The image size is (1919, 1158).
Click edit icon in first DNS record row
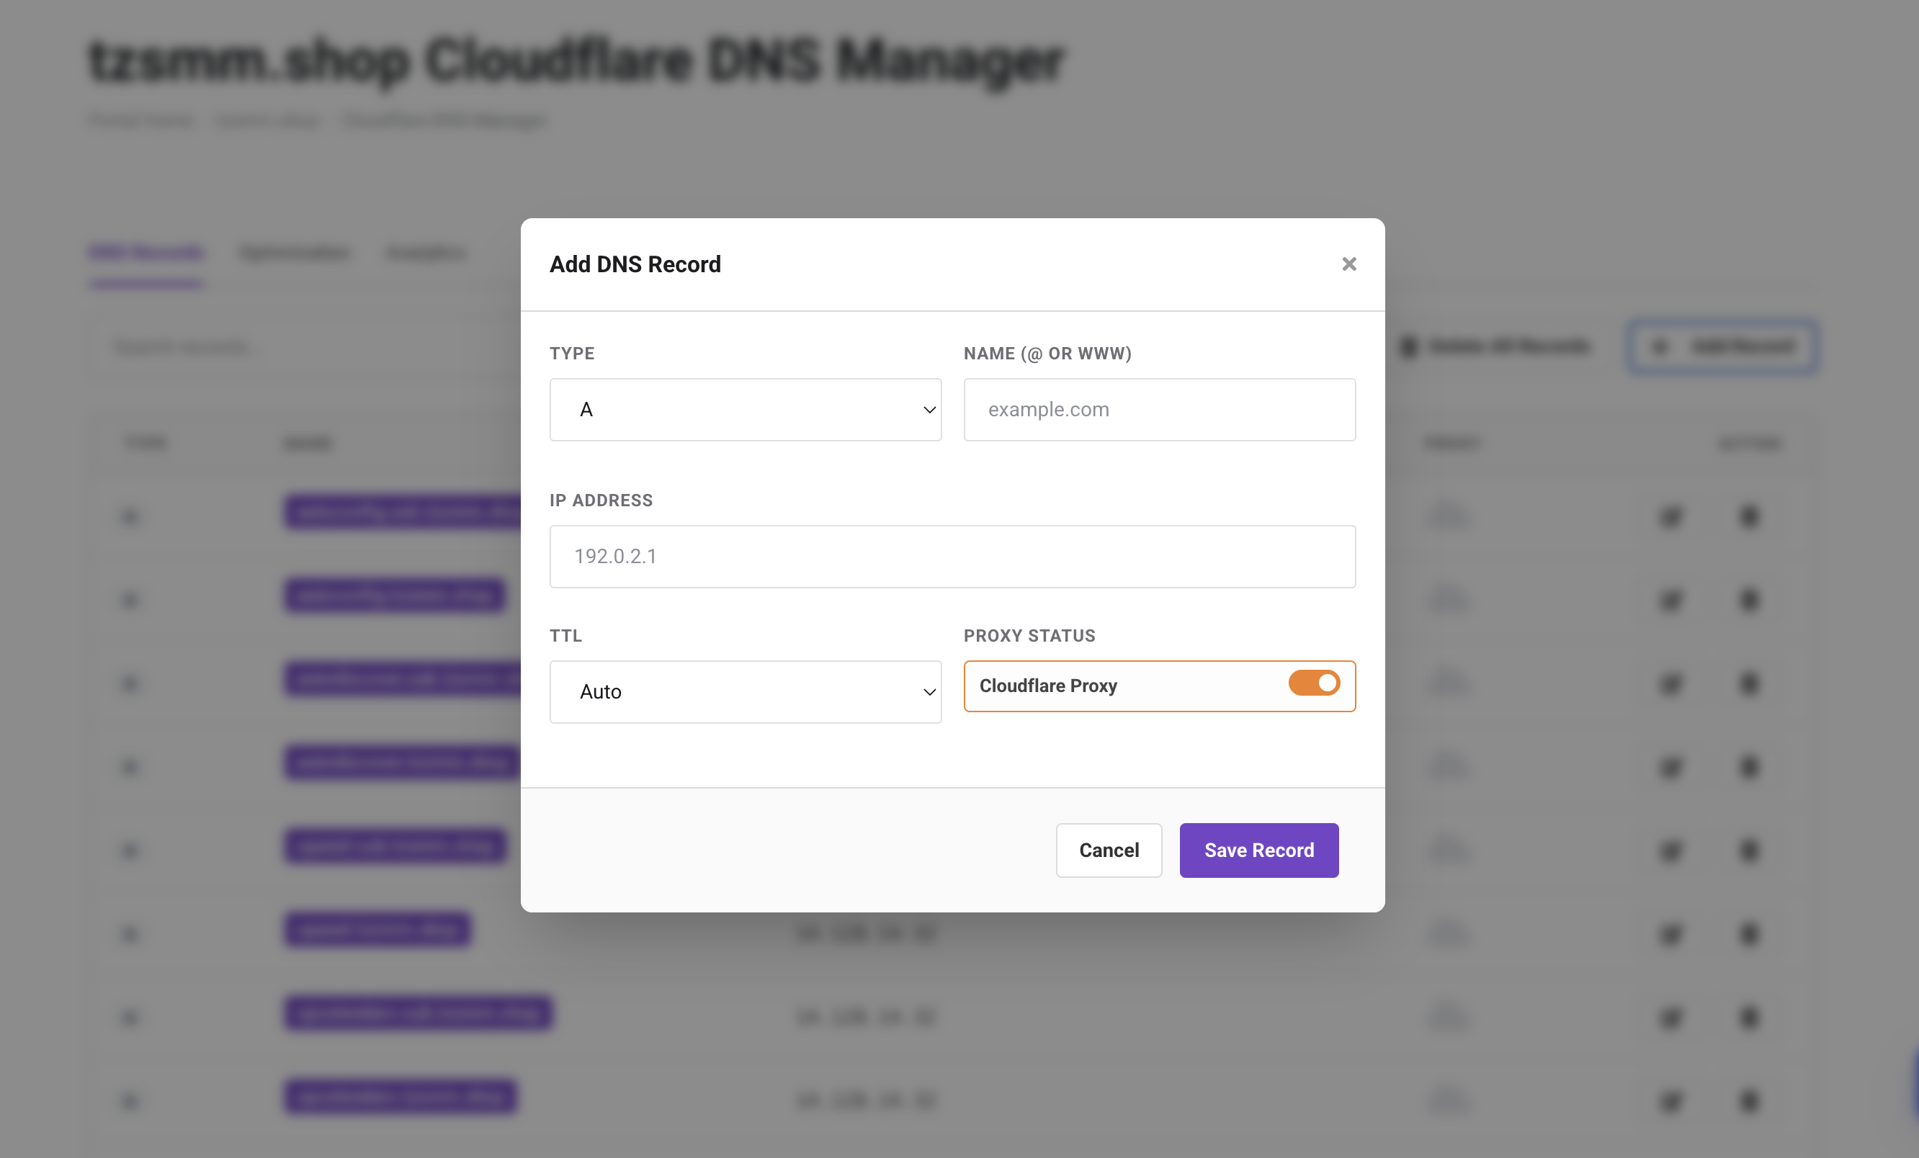pyautogui.click(x=1670, y=516)
